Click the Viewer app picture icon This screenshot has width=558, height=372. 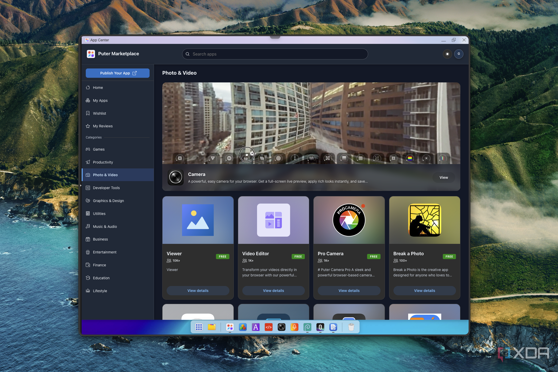(x=198, y=220)
